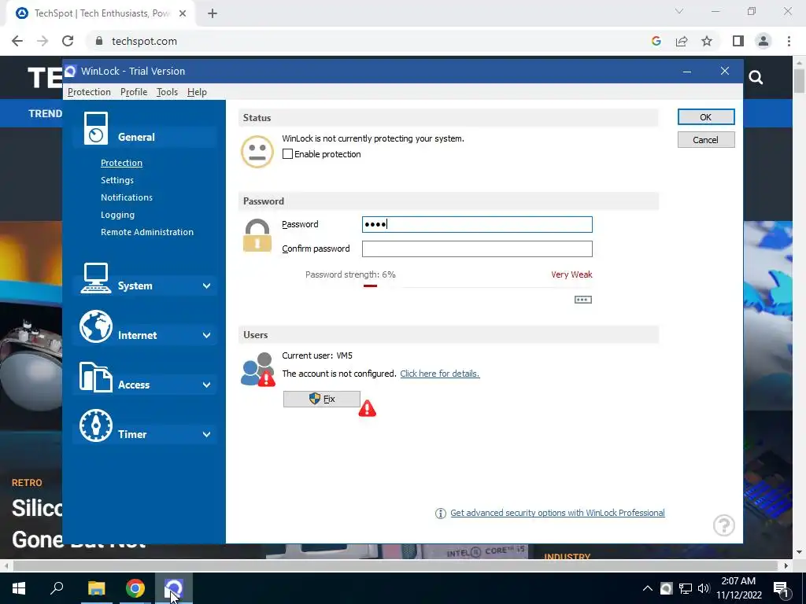Click the Timer compass icon
The image size is (806, 604).
point(95,425)
